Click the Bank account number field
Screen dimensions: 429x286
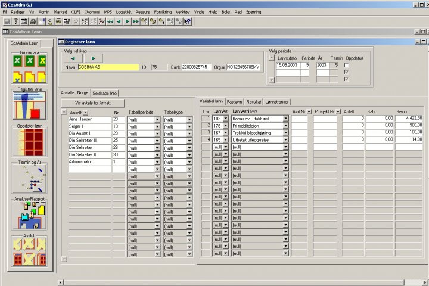click(196, 67)
